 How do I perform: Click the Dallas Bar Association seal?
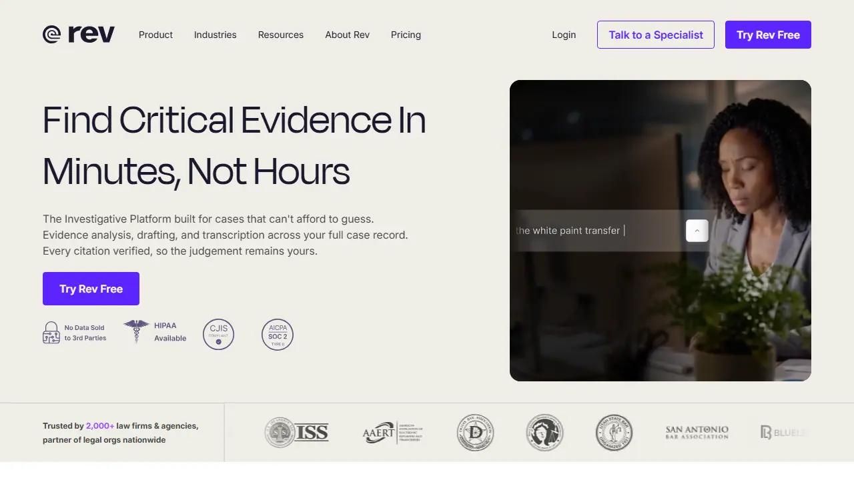click(x=475, y=433)
